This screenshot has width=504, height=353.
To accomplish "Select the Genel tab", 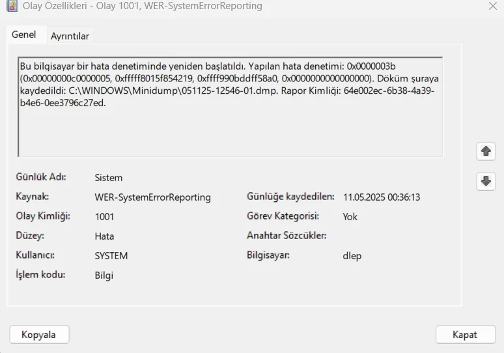I will [24, 35].
